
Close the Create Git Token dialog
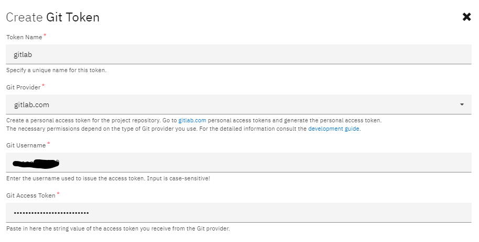pyautogui.click(x=466, y=17)
